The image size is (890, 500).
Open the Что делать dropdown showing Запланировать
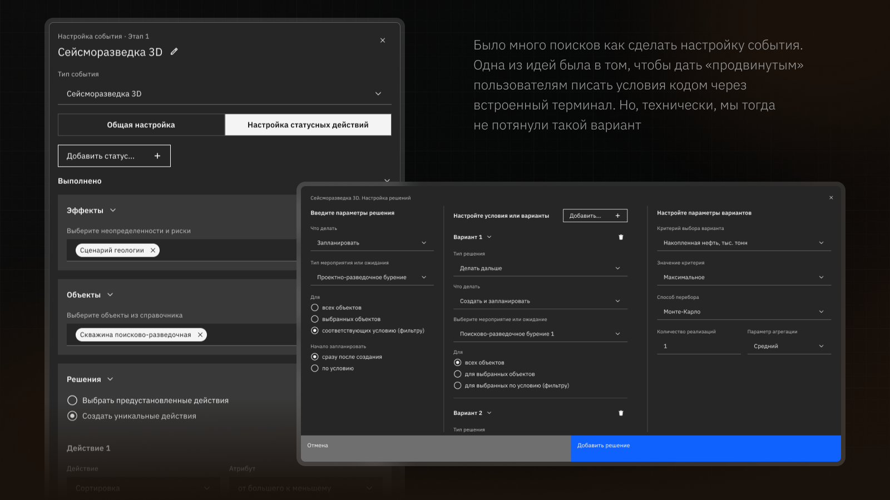(x=372, y=243)
